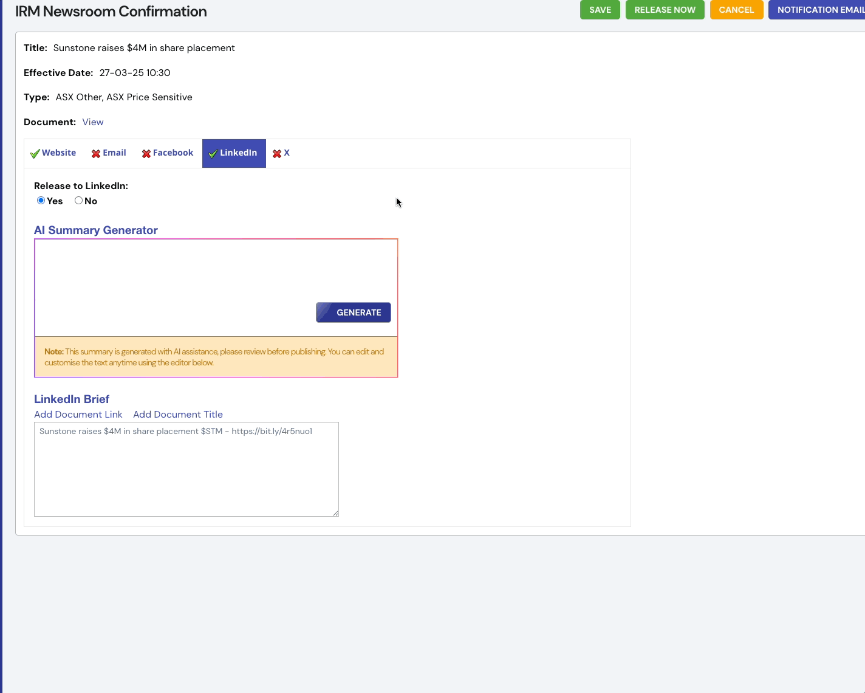Click GENERATE to create AI summary
Viewport: 865px width, 693px height.
(x=353, y=312)
